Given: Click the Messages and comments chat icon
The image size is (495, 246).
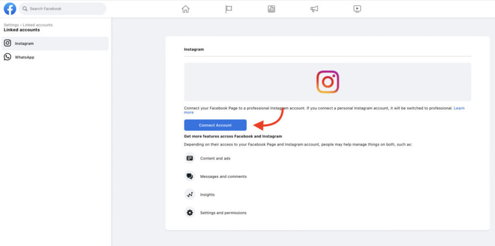Looking at the screenshot, I should coord(189,176).
